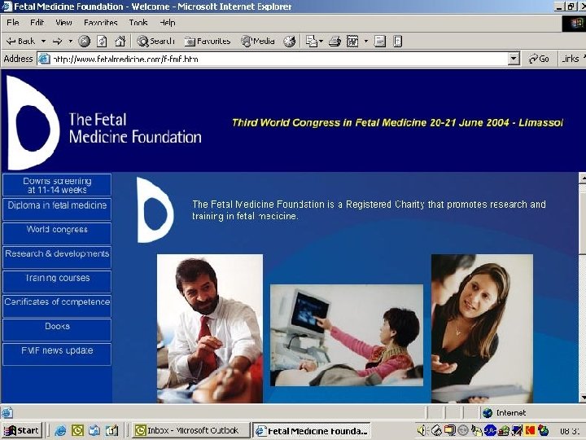The image size is (586, 440).
Task: Click the Fetal Medicine Foundation taskbar button
Action: 312,431
